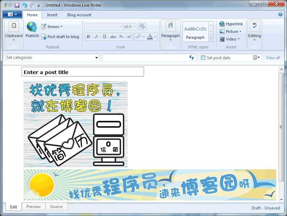Click Post draft to blog

tap(60, 37)
